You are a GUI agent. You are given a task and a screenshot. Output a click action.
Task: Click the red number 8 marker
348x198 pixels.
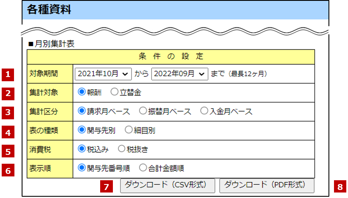click(x=340, y=187)
